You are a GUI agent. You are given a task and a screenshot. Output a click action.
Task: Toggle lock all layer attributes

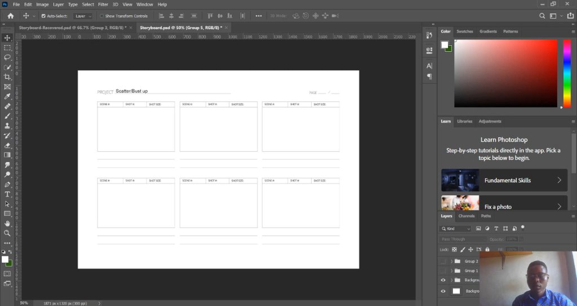(487, 249)
